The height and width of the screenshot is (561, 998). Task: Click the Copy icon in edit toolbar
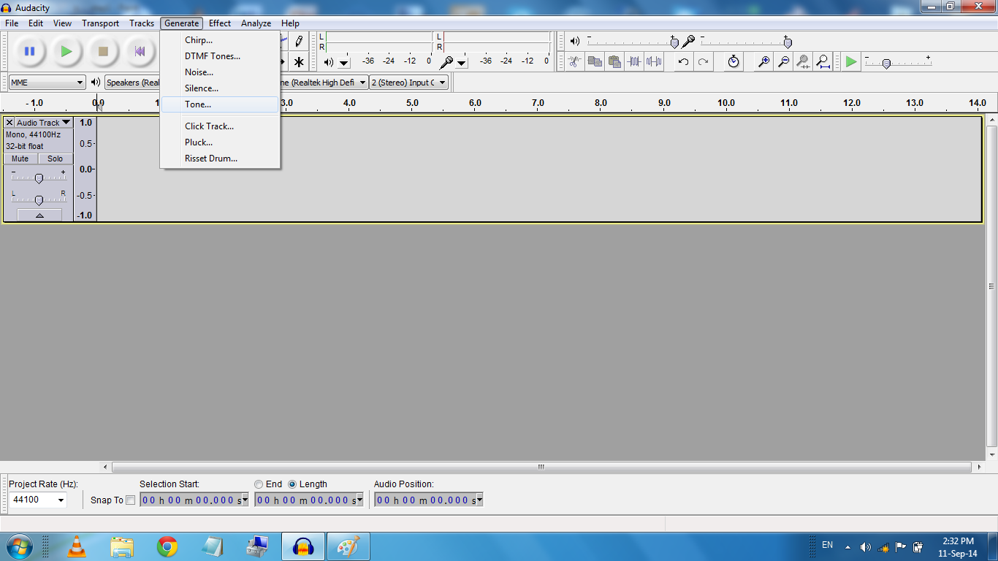[595, 61]
